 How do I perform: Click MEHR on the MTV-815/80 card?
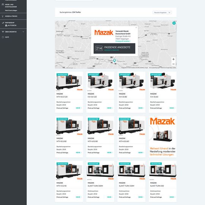pyautogui.click(x=79, y=153)
